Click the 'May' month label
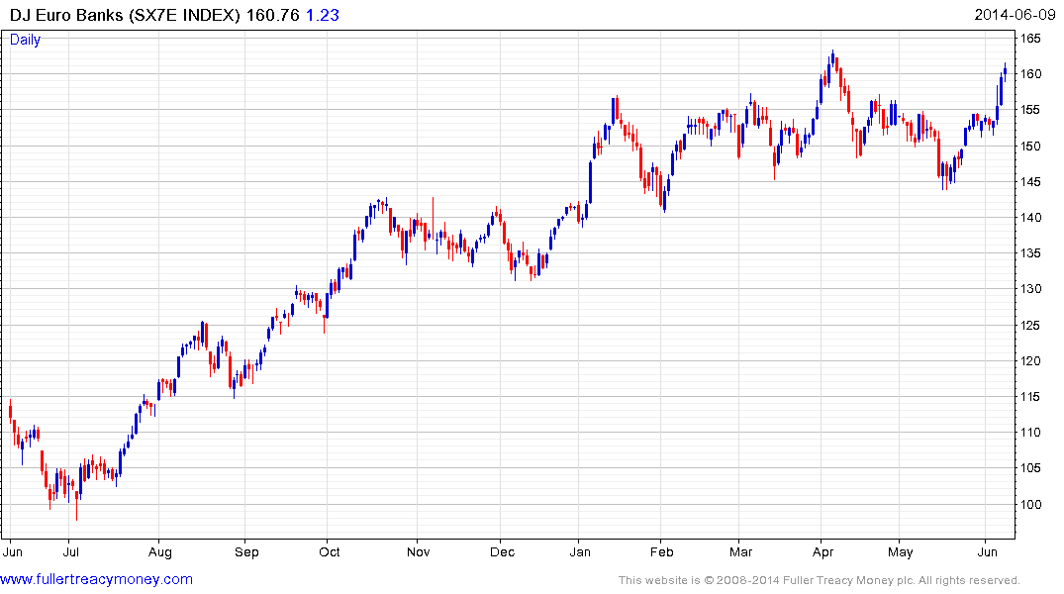The image size is (1064, 594). [901, 552]
